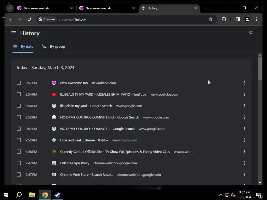Viewport: 267px width, 200px height.
Task: Check the FVP Free Vpn Proxy entry
Action: click(19, 163)
